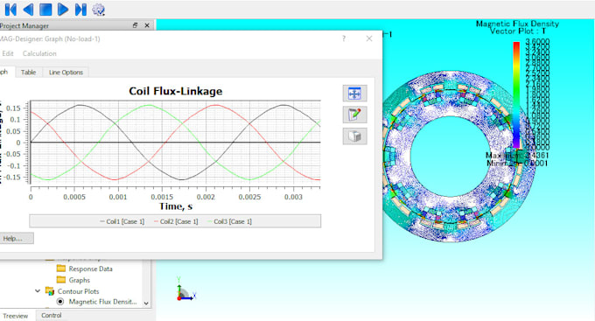
Task: Collapse the Contour Plots tree node
Action: [x=38, y=291]
